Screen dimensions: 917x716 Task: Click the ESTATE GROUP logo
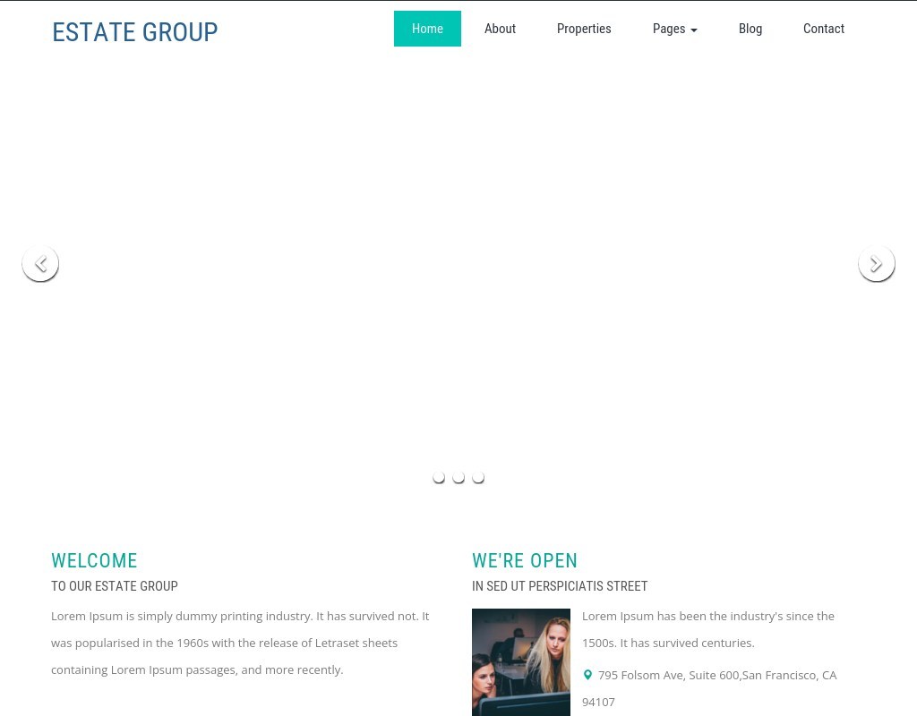click(135, 32)
